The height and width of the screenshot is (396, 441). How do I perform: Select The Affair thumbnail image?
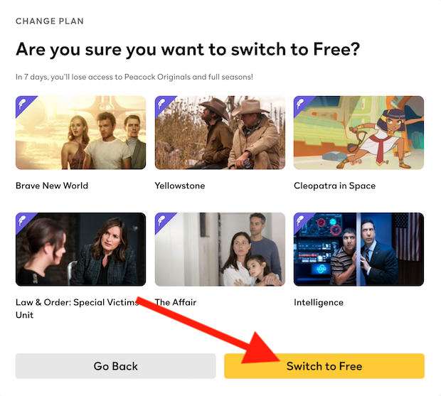click(220, 250)
